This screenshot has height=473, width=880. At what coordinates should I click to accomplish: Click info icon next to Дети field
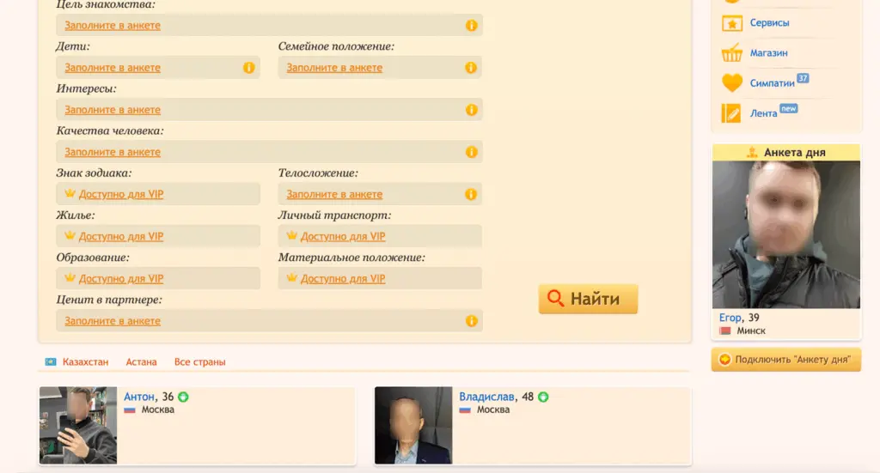pyautogui.click(x=249, y=68)
